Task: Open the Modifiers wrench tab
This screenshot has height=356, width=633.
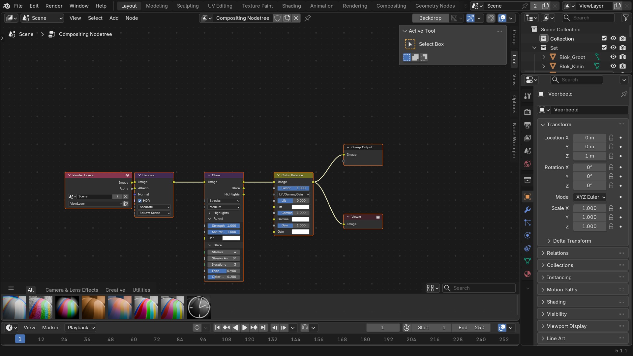Action: (527, 210)
